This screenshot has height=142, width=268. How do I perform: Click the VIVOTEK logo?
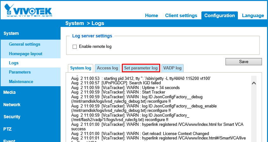pos(28,10)
